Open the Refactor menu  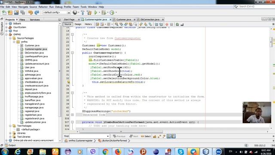[43, 7]
